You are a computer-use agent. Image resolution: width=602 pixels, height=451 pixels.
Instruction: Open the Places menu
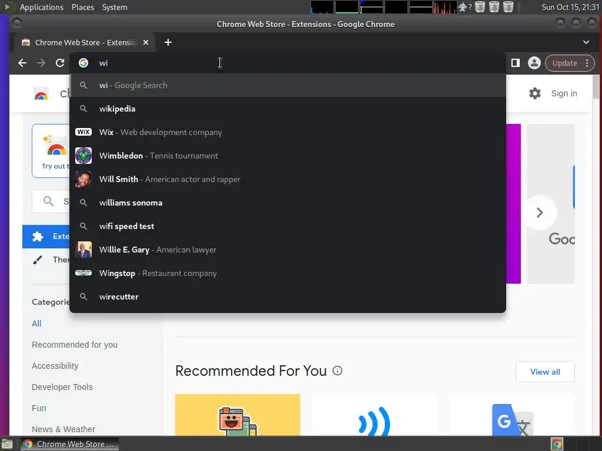click(x=82, y=7)
